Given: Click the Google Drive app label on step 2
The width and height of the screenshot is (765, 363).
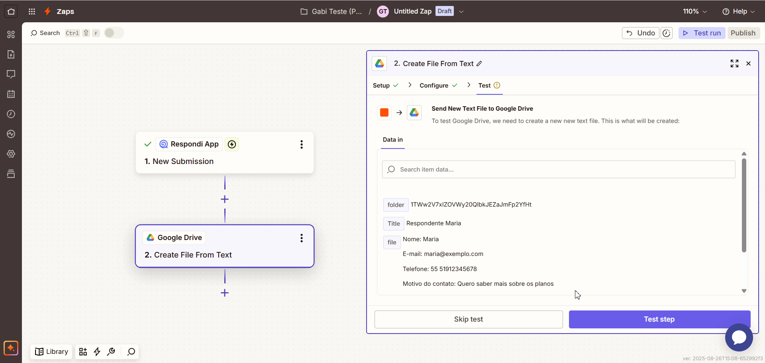Looking at the screenshot, I should [x=175, y=238].
